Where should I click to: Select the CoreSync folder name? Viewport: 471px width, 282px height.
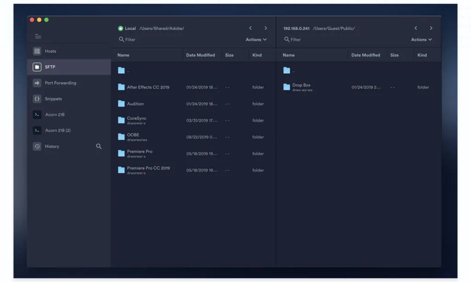coord(137,118)
